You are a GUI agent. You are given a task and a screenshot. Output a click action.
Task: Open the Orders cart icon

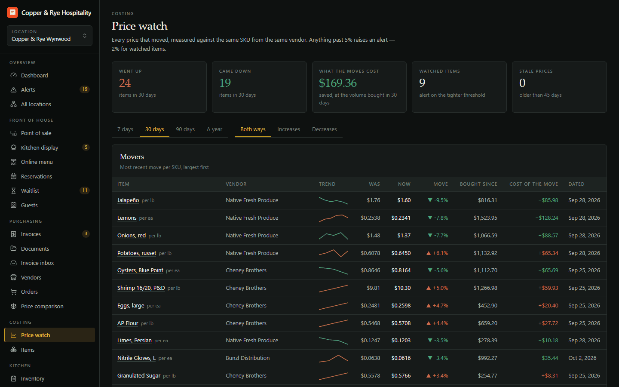click(x=13, y=292)
